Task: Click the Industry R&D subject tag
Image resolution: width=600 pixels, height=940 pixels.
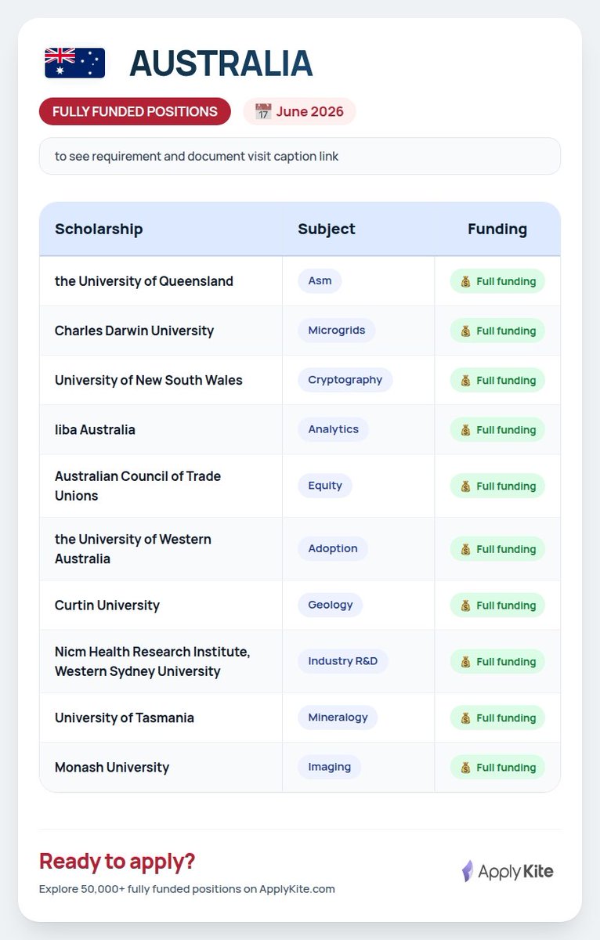Action: [343, 661]
